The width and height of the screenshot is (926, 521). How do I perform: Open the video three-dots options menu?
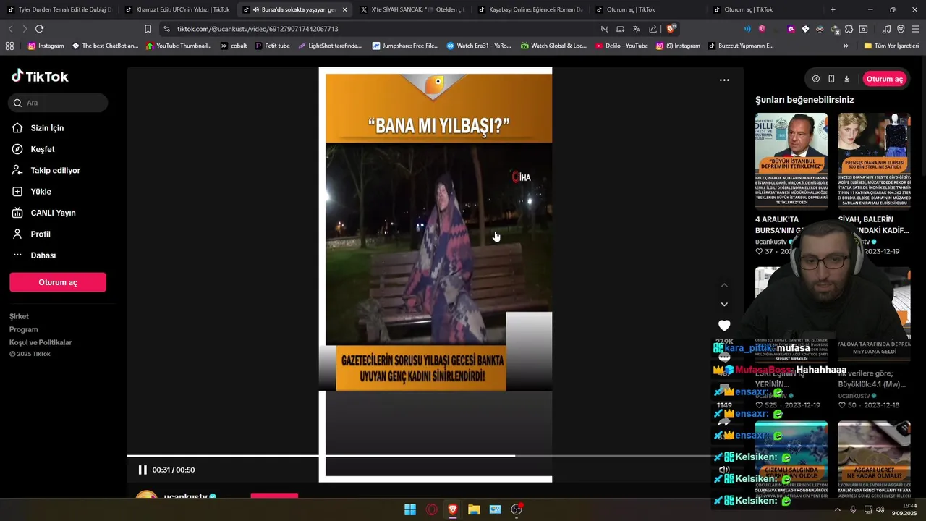724,80
